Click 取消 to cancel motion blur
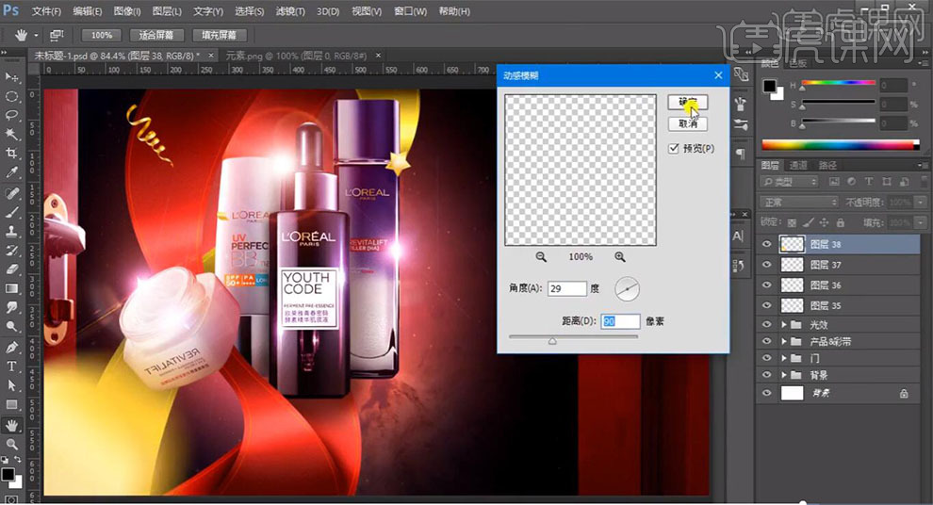This screenshot has height=505, width=933. [x=687, y=123]
